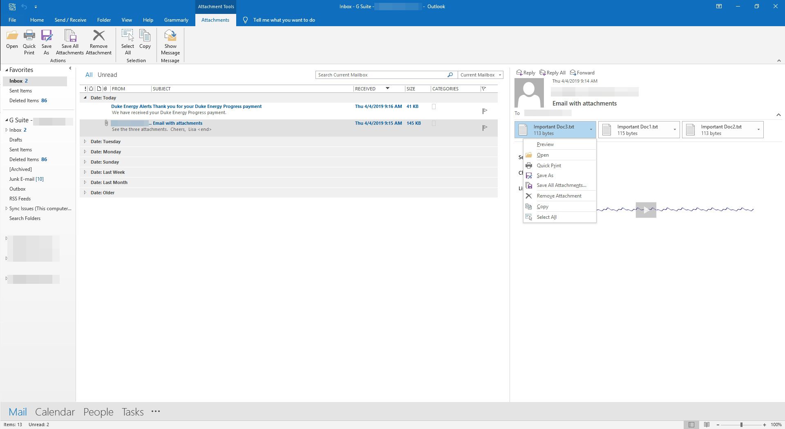Screen dimensions: 785x429
Task: Switch to Reading view in status bar
Action: [707, 425]
